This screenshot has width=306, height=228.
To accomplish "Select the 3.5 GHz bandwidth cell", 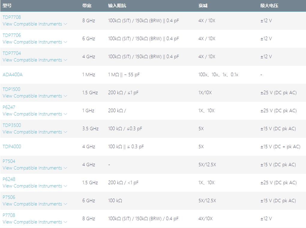I will point(90,129).
